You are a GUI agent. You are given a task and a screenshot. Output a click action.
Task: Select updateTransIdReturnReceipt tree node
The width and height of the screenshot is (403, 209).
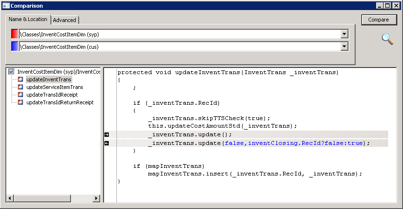pyautogui.click(x=60, y=102)
